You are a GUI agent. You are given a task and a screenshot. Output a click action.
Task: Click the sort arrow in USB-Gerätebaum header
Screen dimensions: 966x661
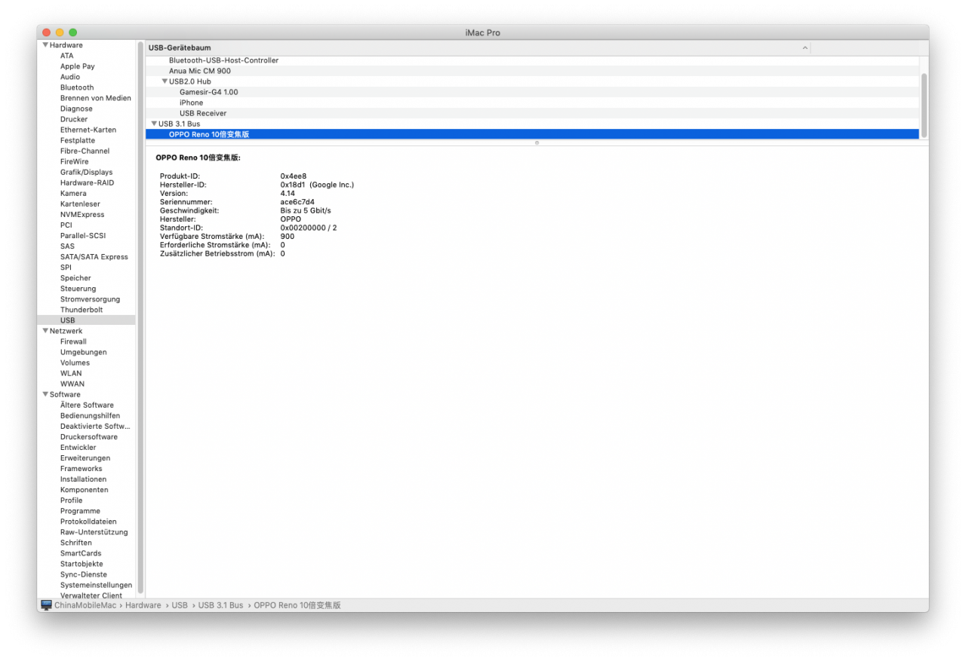pyautogui.click(x=804, y=47)
